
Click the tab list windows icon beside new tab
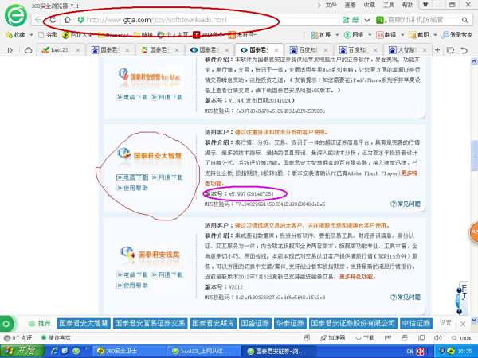(x=450, y=50)
